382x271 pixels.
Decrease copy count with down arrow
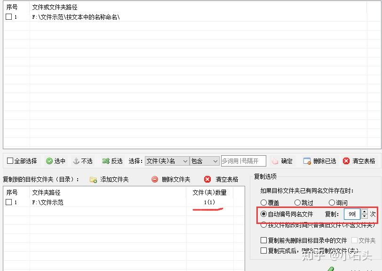365,216
